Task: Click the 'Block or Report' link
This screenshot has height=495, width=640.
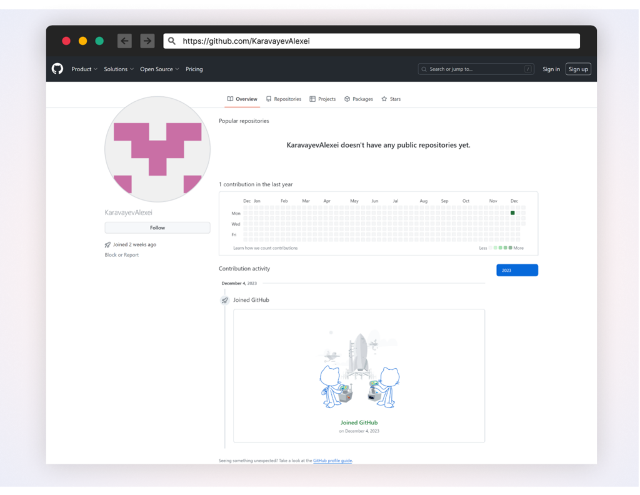Action: coord(122,254)
